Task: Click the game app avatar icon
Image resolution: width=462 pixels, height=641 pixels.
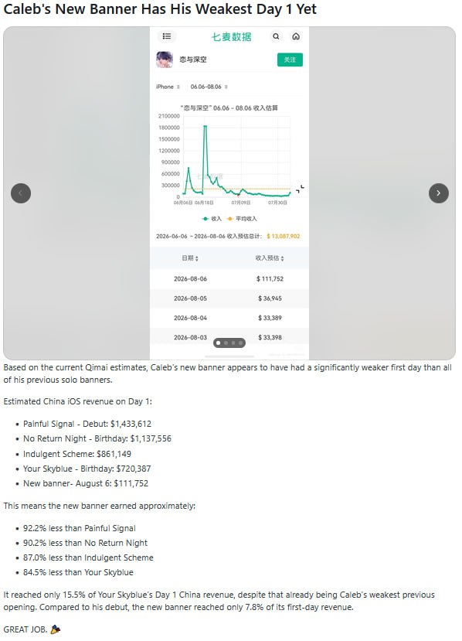Action: pos(165,60)
